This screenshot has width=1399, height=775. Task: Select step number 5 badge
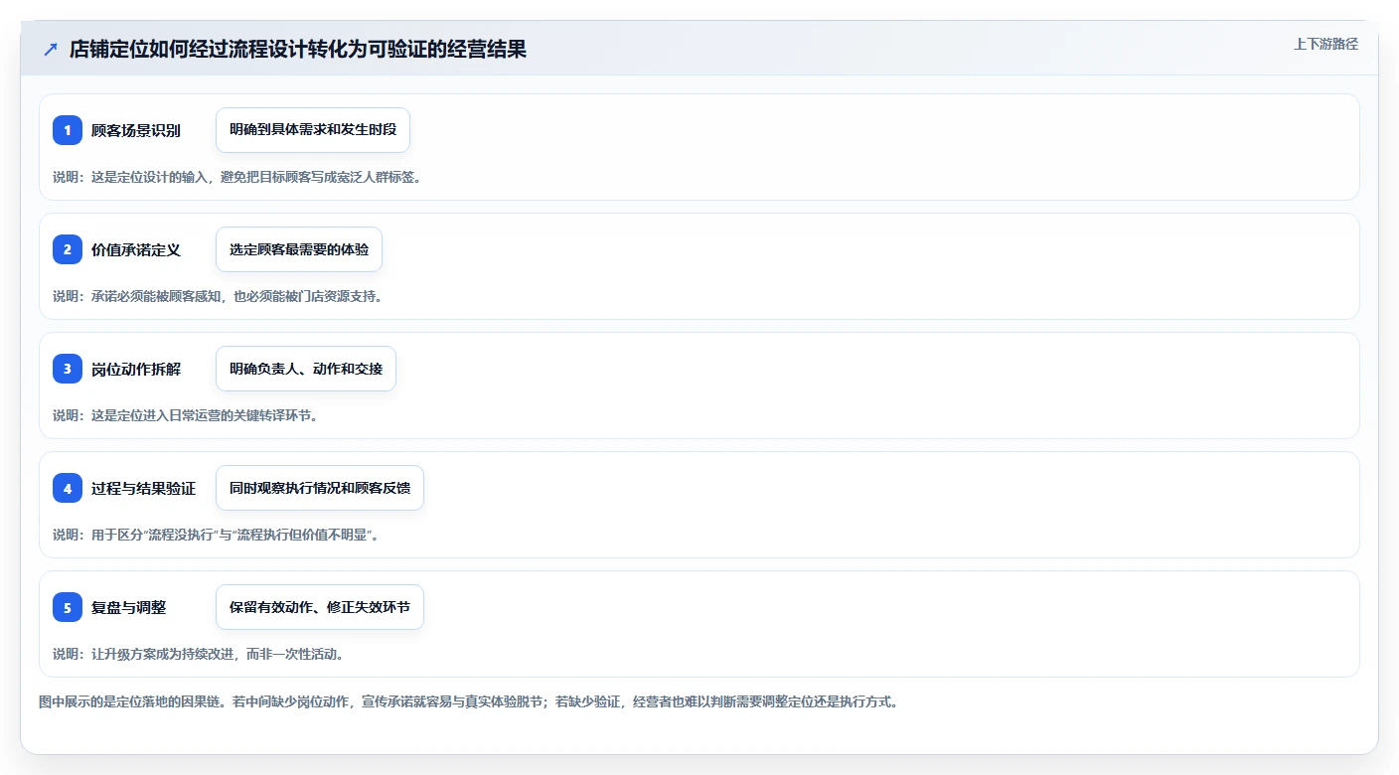pyautogui.click(x=68, y=607)
